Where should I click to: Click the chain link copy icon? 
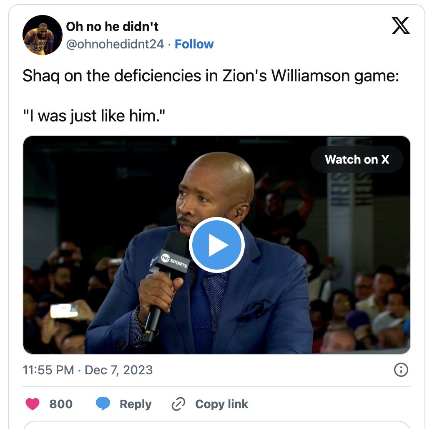[178, 404]
